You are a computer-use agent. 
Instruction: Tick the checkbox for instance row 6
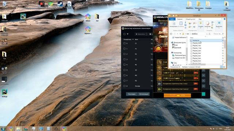(x=124, y=75)
